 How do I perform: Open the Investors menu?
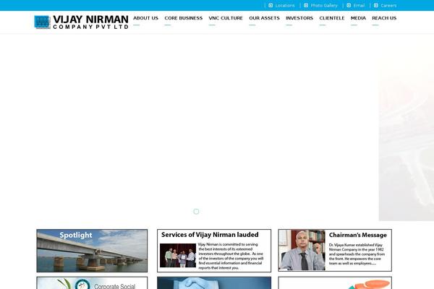tap(299, 18)
